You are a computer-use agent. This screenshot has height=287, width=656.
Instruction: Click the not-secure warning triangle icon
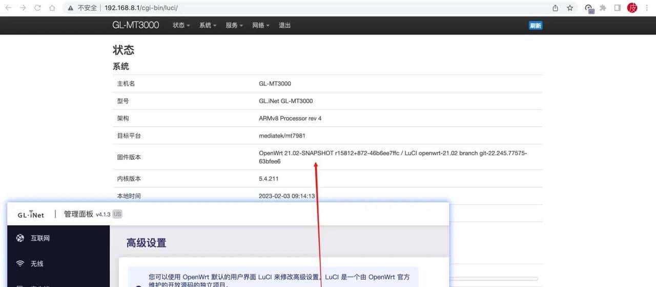pos(70,8)
